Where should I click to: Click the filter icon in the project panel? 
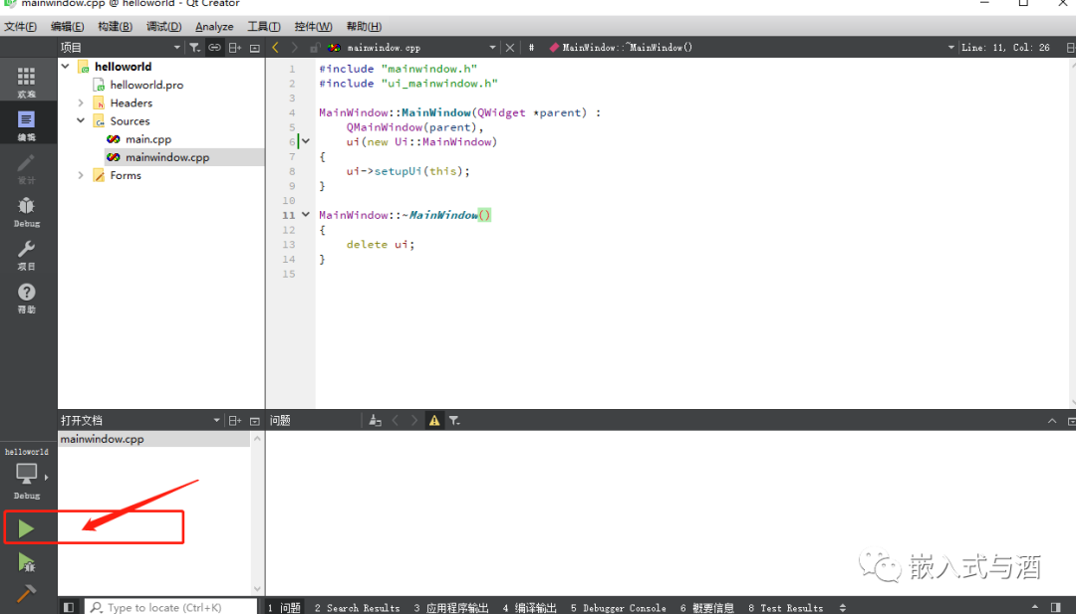coord(195,48)
